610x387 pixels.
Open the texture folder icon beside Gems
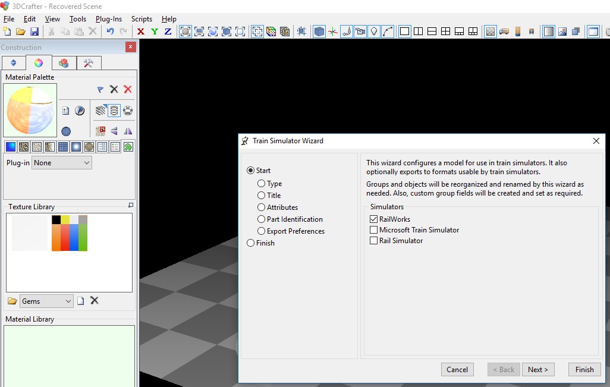(12, 301)
